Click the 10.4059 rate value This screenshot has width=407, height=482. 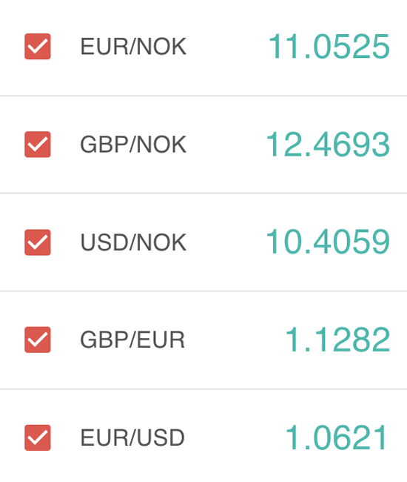click(328, 242)
